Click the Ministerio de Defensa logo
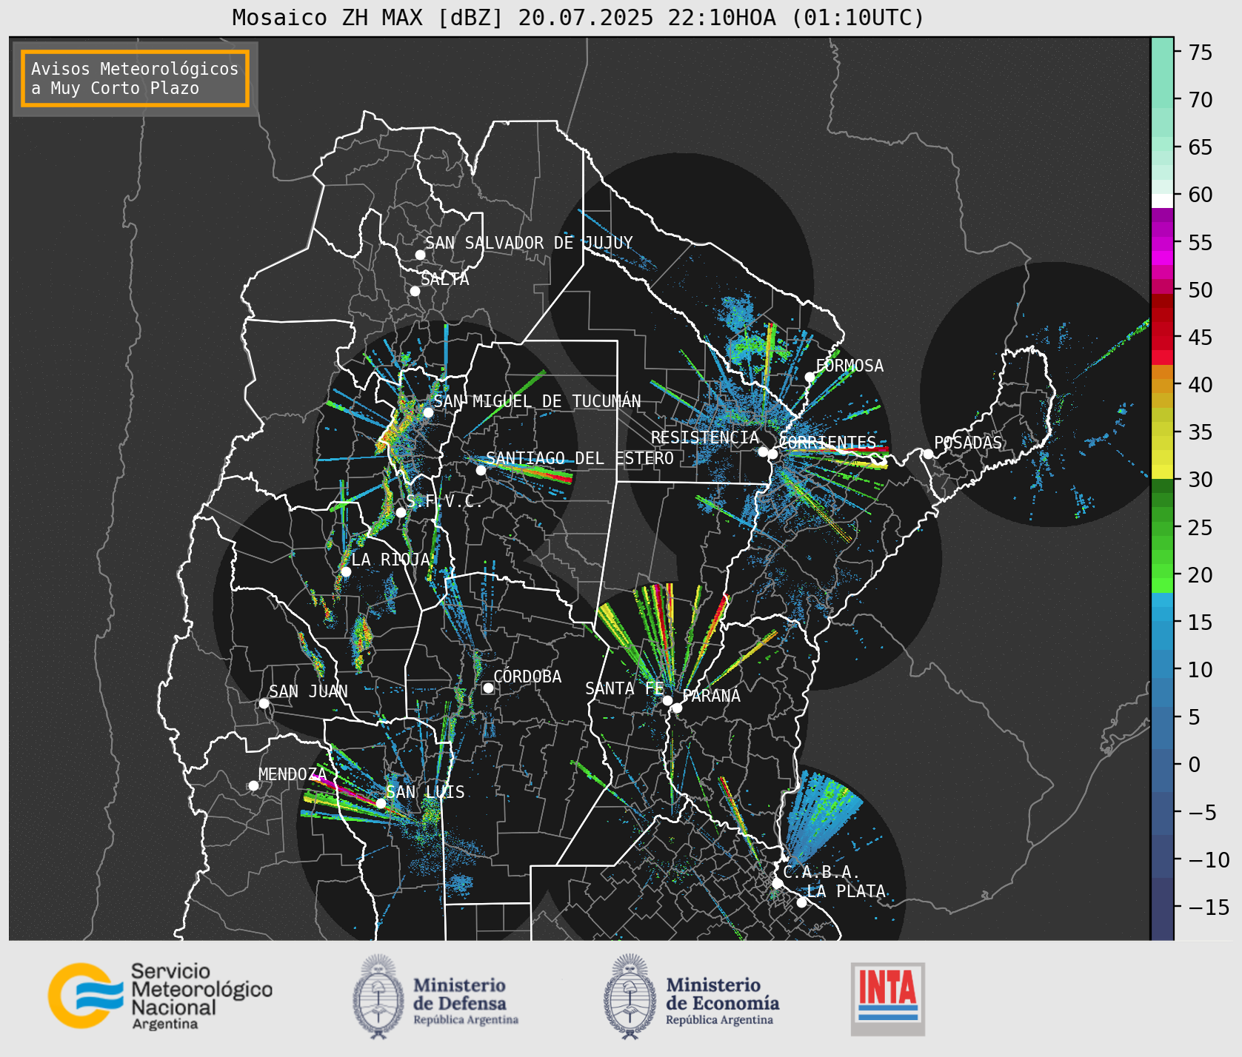The height and width of the screenshot is (1057, 1242). (x=435, y=996)
